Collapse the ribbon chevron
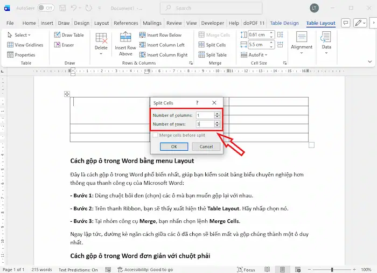 (x=370, y=61)
